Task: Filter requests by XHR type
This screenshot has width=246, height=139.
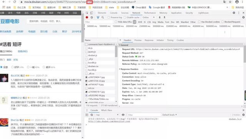Action: 140,22
